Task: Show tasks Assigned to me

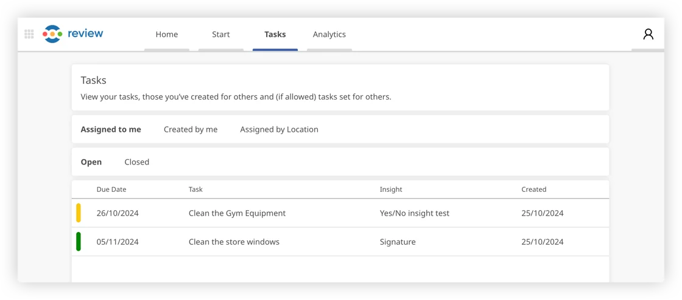Action: 111,129
